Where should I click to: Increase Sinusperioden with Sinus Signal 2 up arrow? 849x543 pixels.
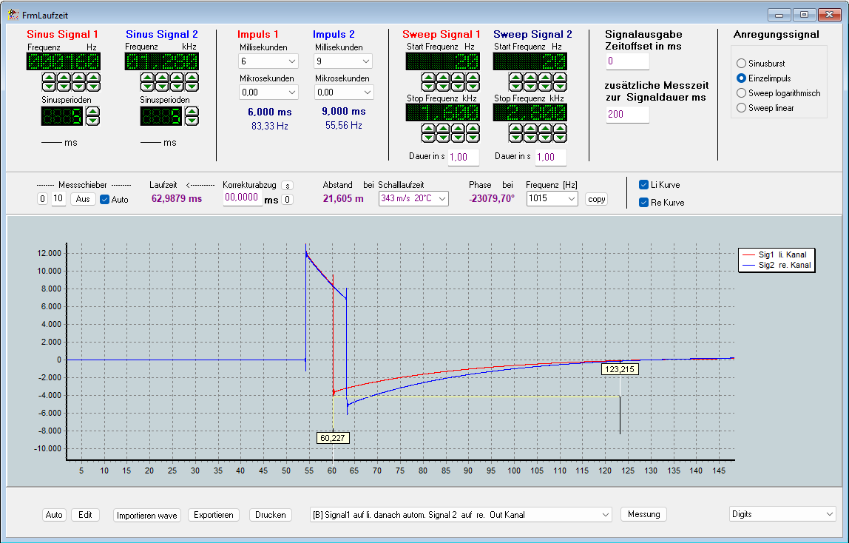pos(192,112)
